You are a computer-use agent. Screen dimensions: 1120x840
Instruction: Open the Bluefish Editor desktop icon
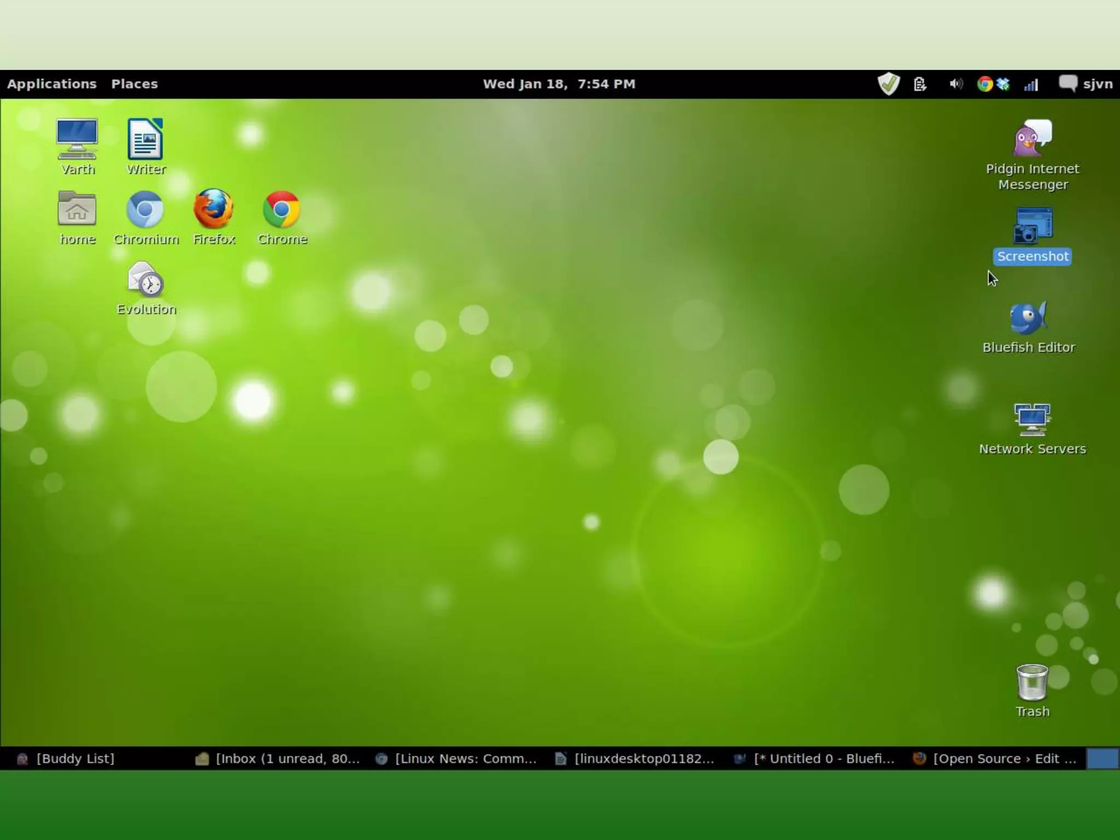(1028, 318)
